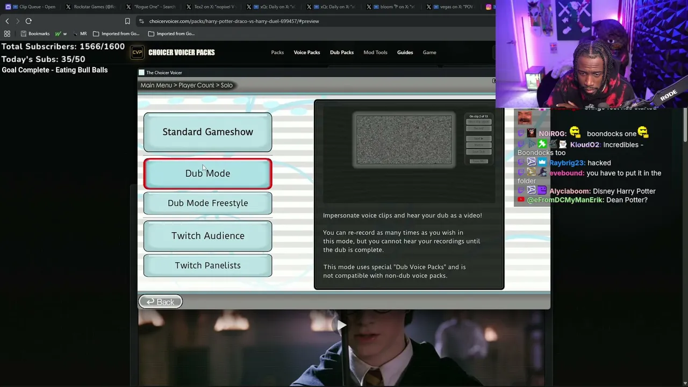Click the @eFromDCMyManErik username in chat

tap(565, 200)
